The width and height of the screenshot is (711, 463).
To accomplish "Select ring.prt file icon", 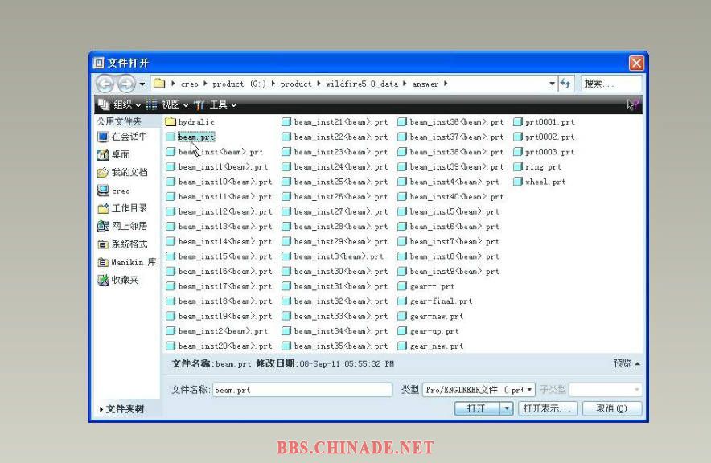I will click(518, 166).
